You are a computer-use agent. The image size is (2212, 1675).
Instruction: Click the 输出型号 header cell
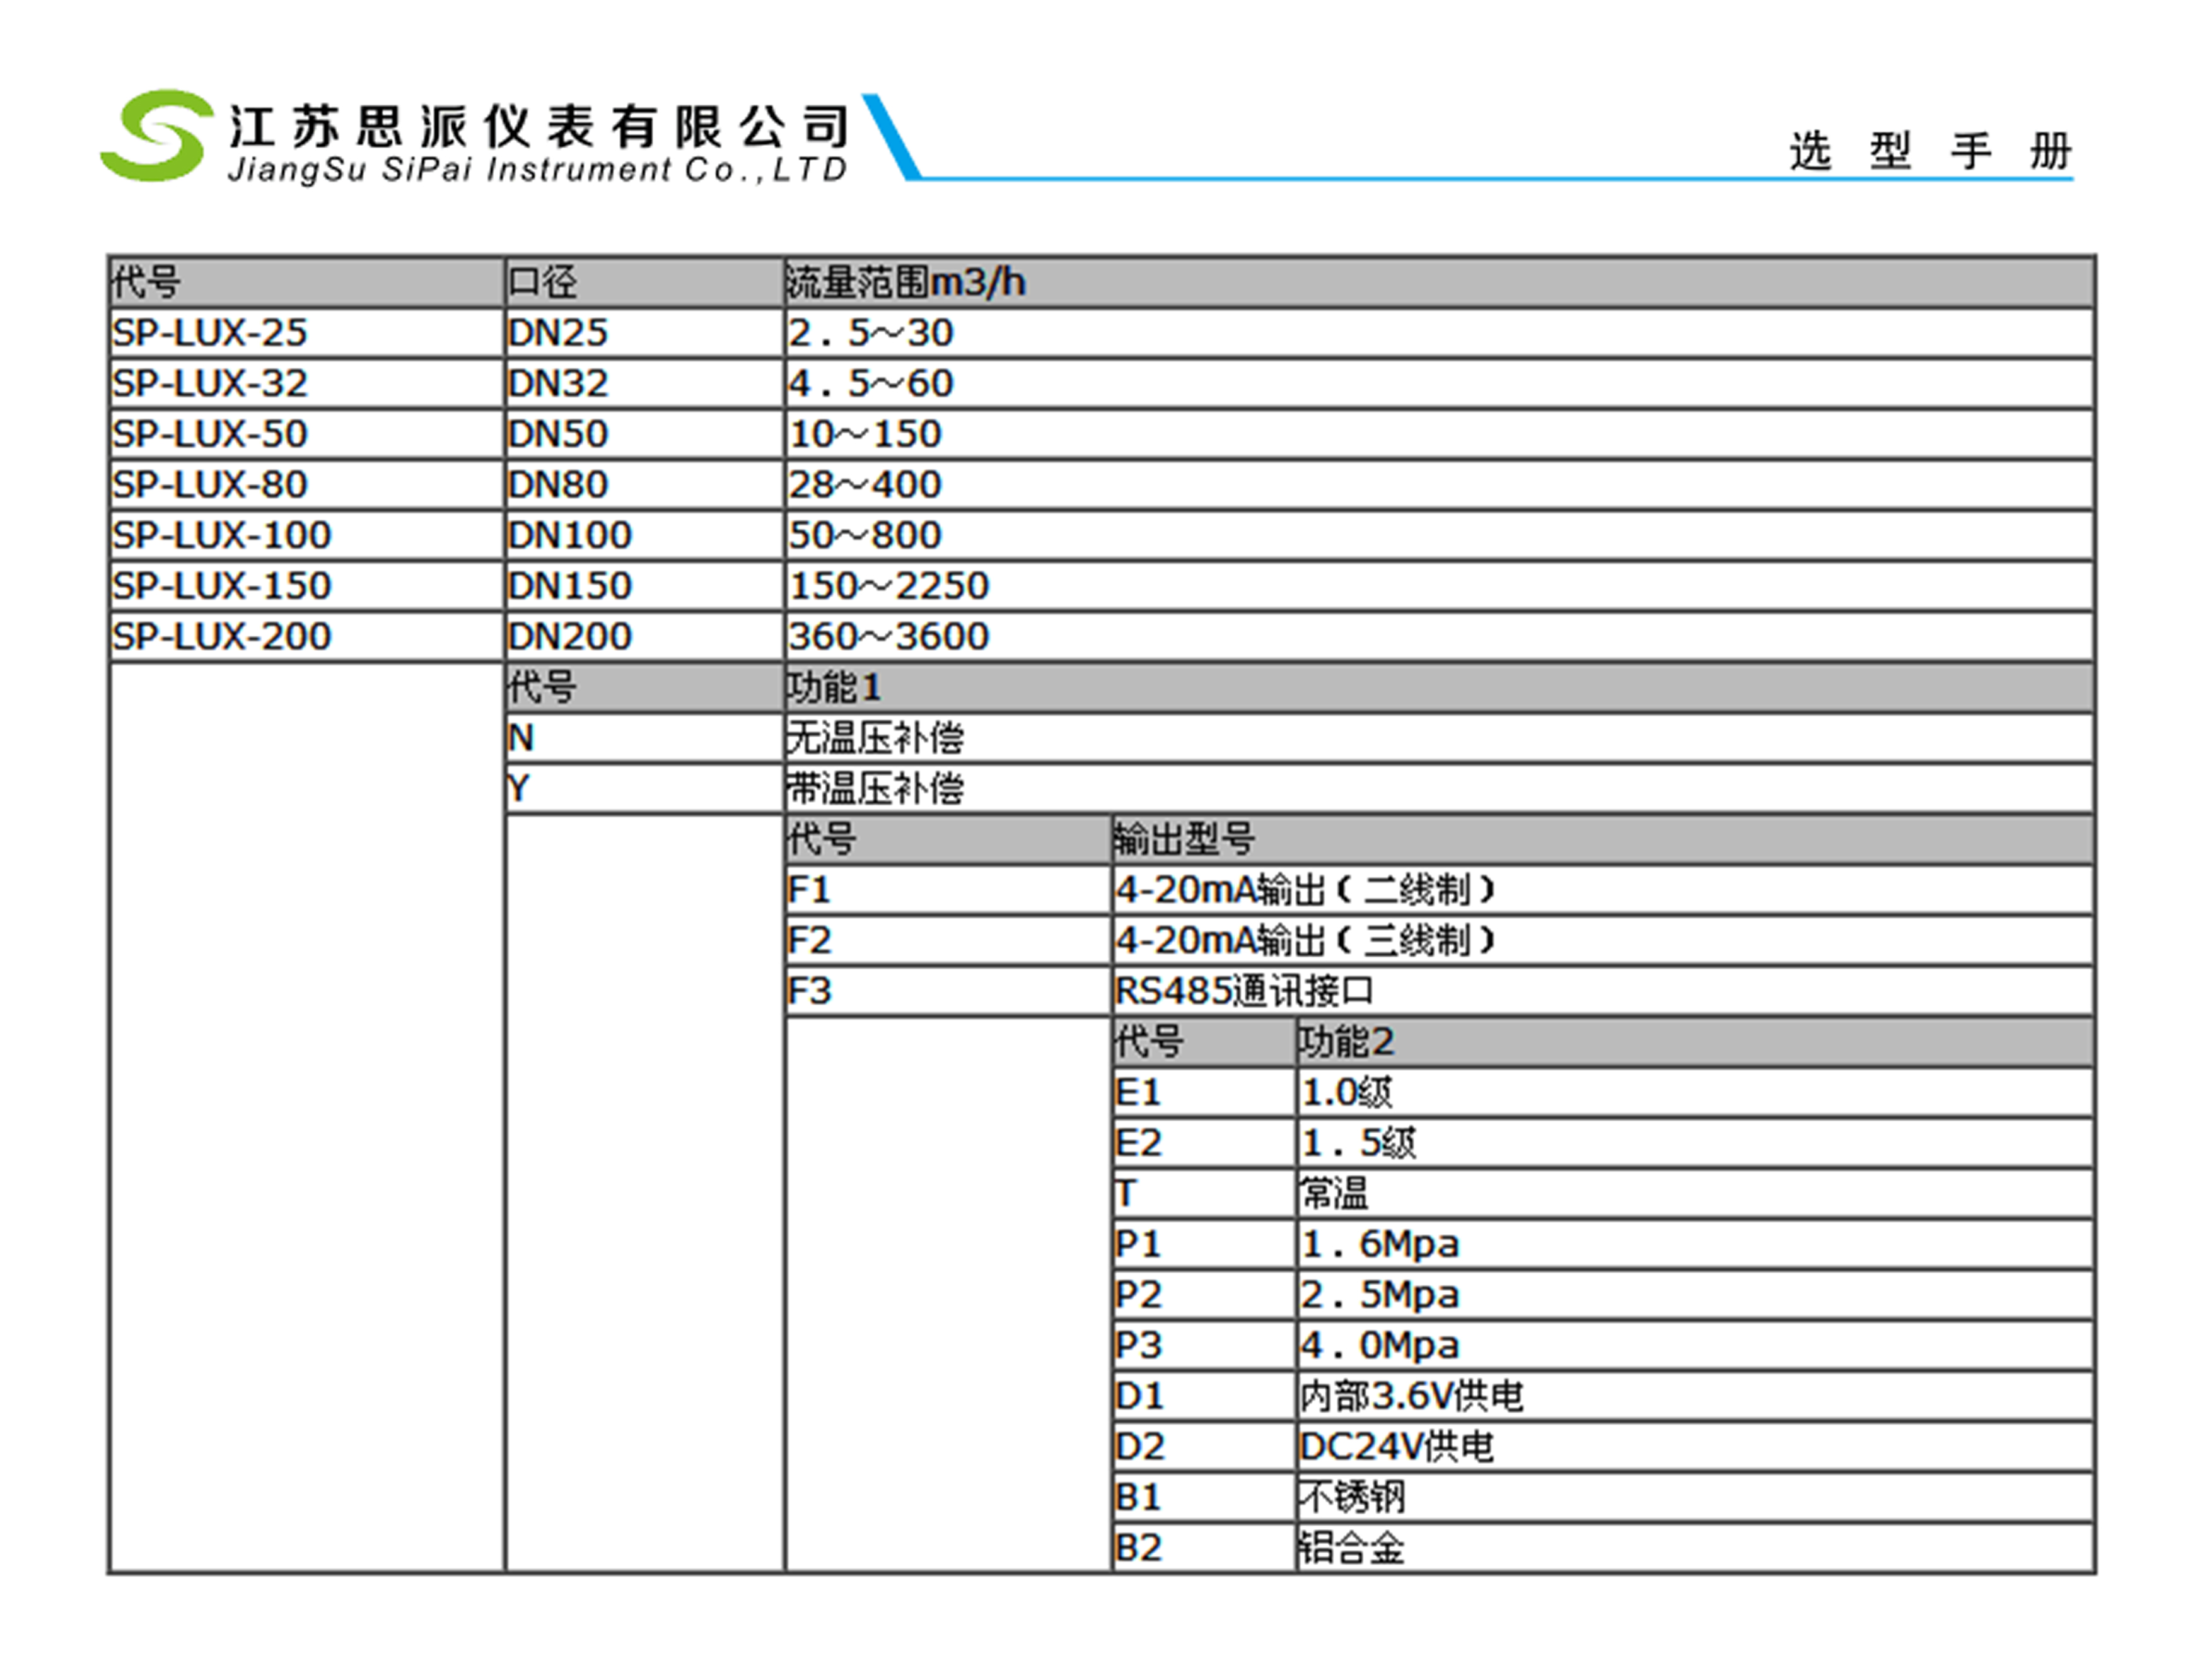[x=1603, y=839]
